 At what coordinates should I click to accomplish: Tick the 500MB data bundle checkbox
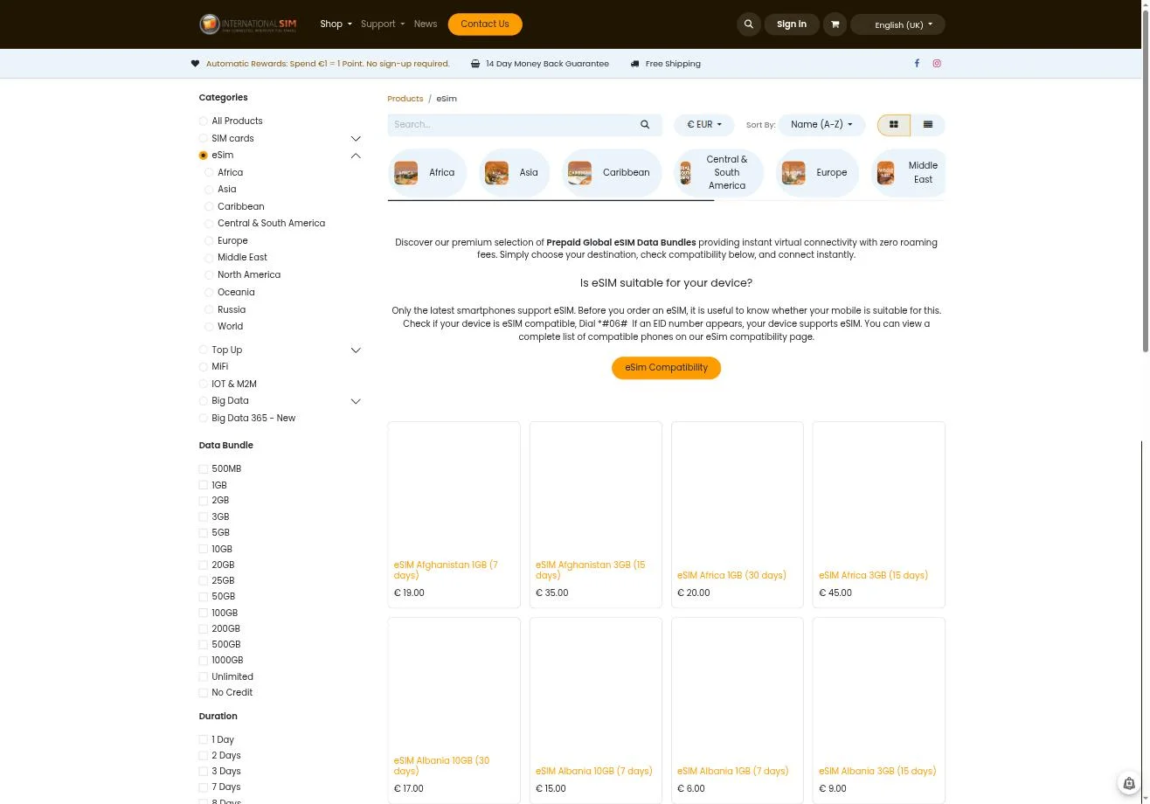pyautogui.click(x=204, y=469)
